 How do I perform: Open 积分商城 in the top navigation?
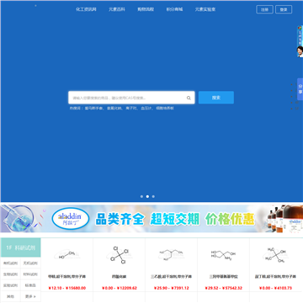click(174, 9)
